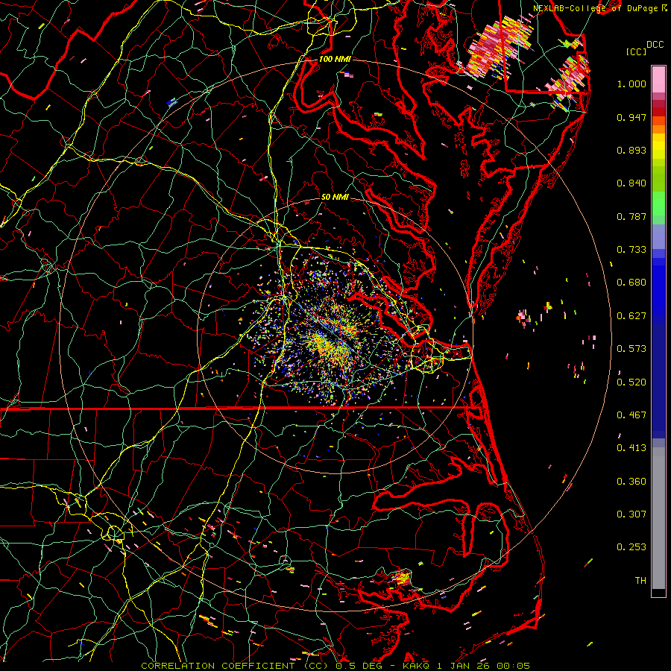Click the 0.893 legend value
Screen dimensions: 671x671
(x=631, y=150)
